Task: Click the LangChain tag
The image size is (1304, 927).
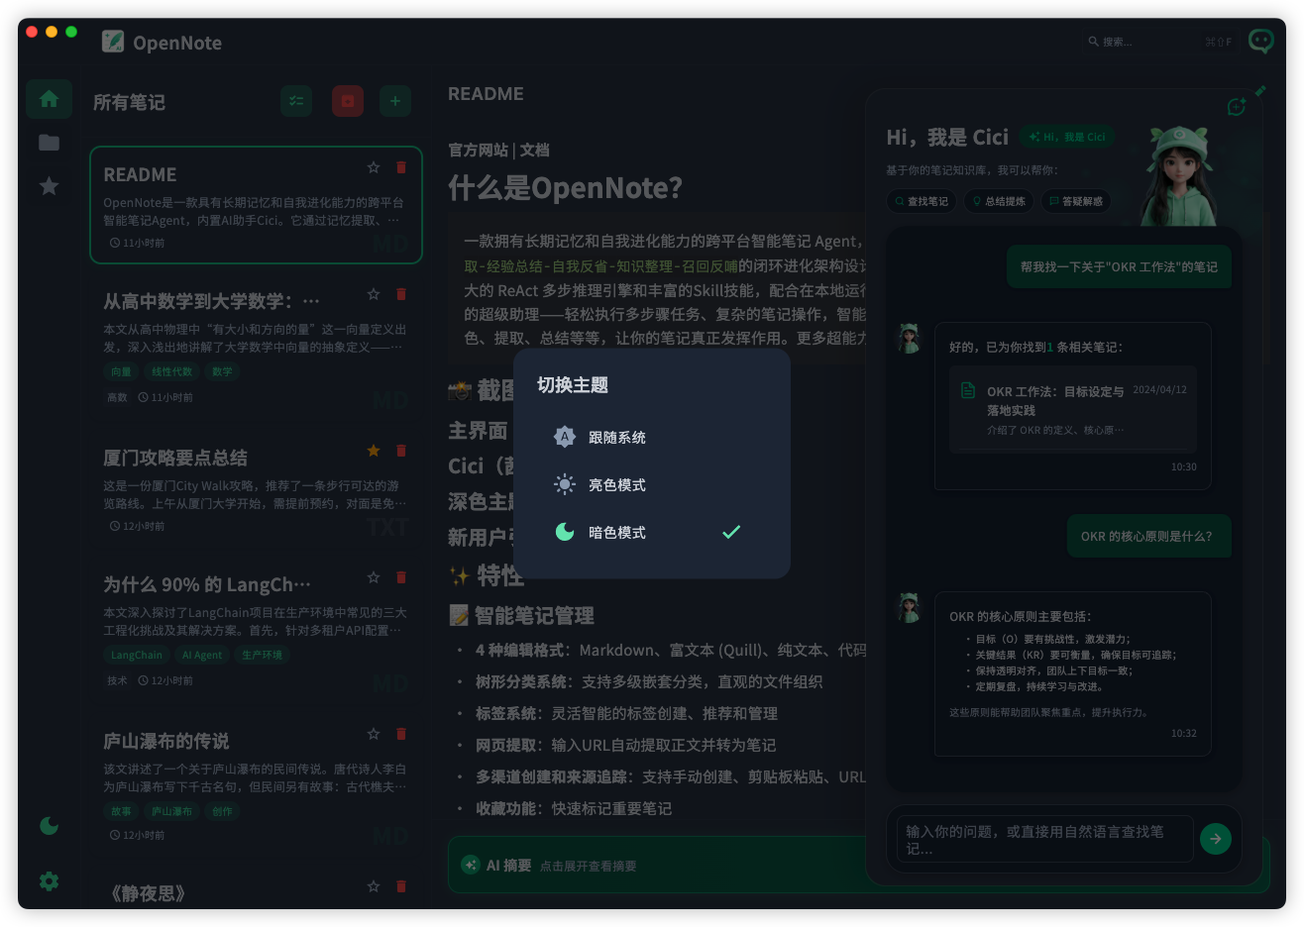Action: (x=137, y=655)
